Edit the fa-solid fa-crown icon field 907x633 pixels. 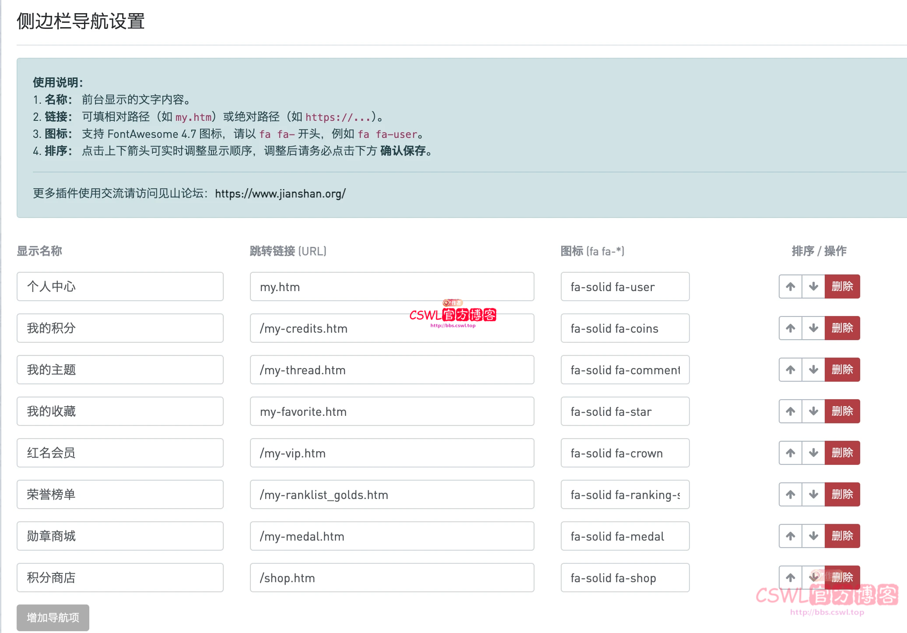pyautogui.click(x=625, y=453)
